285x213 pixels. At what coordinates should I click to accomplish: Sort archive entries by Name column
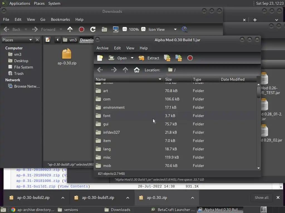click(x=129, y=79)
